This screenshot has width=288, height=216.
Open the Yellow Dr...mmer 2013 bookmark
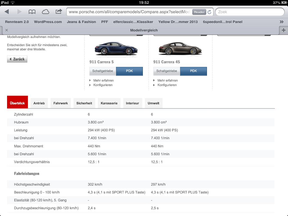click(178, 22)
